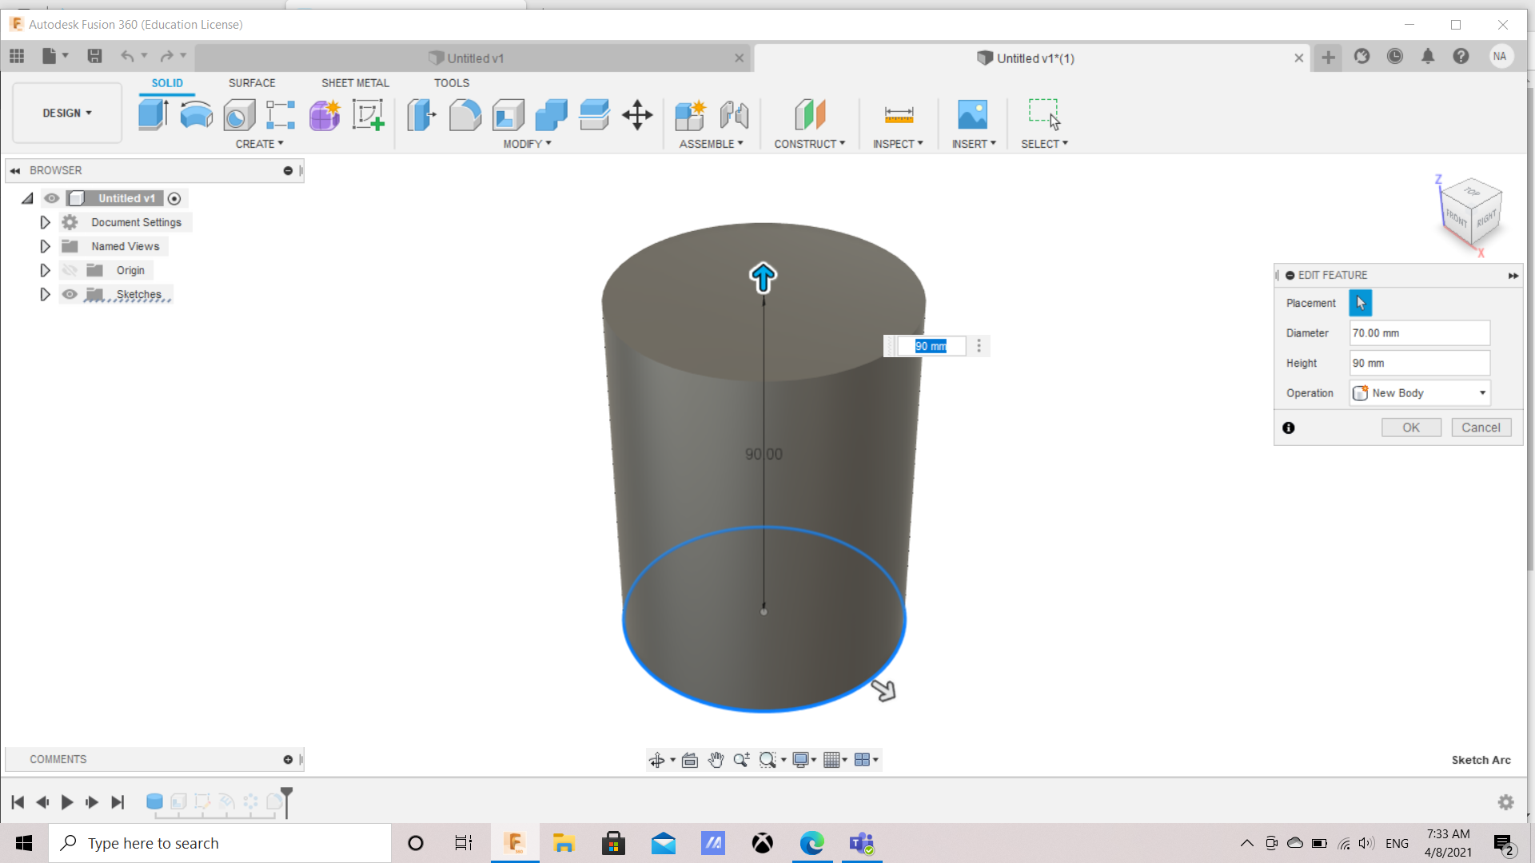
Task: Toggle visibility of the Origin folder
Action: pos(70,270)
